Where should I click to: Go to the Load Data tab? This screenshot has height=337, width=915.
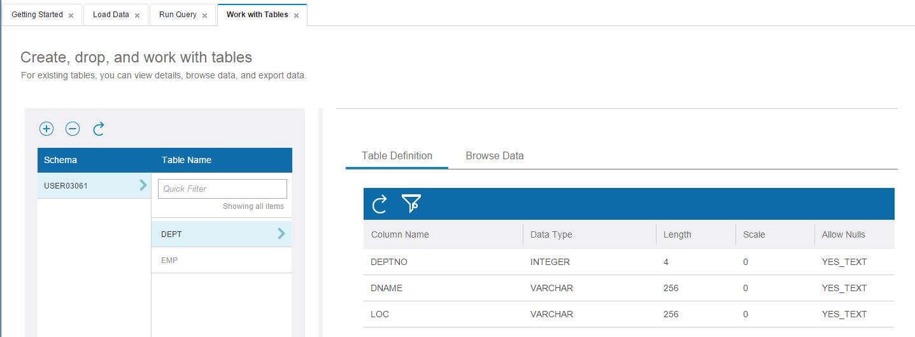pyautogui.click(x=111, y=15)
